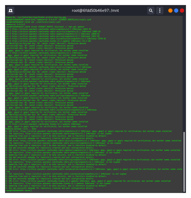Click the scrollbar thumb at right edge

pos(184,161)
